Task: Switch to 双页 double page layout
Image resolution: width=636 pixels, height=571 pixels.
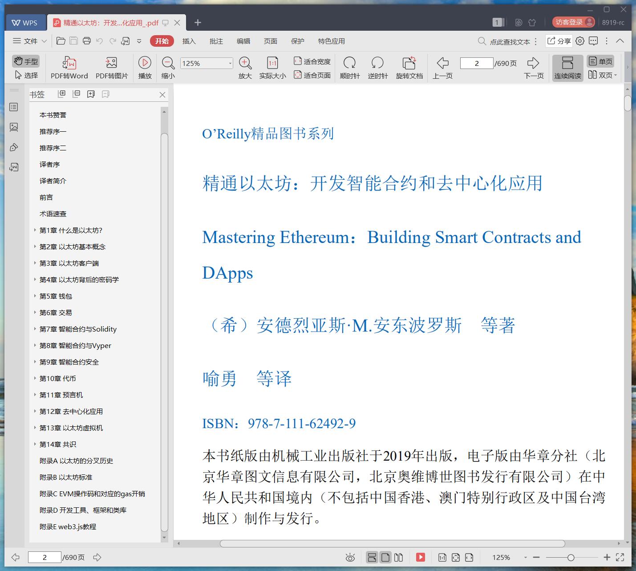Action: coord(602,75)
